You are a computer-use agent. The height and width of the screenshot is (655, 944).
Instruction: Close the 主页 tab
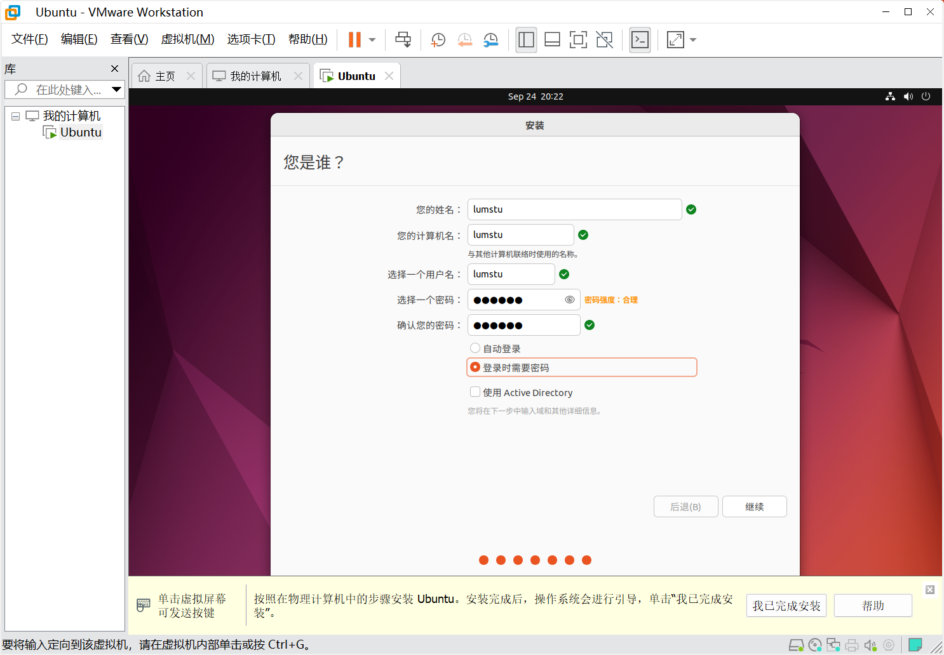pos(191,76)
